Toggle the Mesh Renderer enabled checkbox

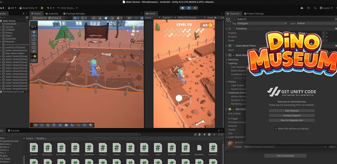pyautogui.click(x=233, y=55)
